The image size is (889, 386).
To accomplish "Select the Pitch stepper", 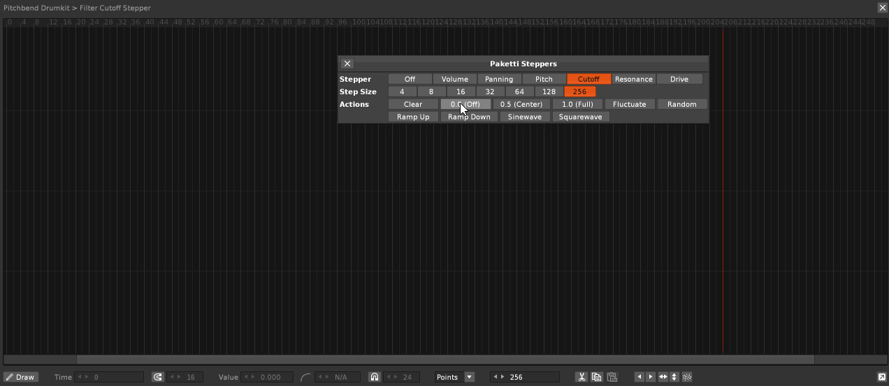I will (544, 80).
